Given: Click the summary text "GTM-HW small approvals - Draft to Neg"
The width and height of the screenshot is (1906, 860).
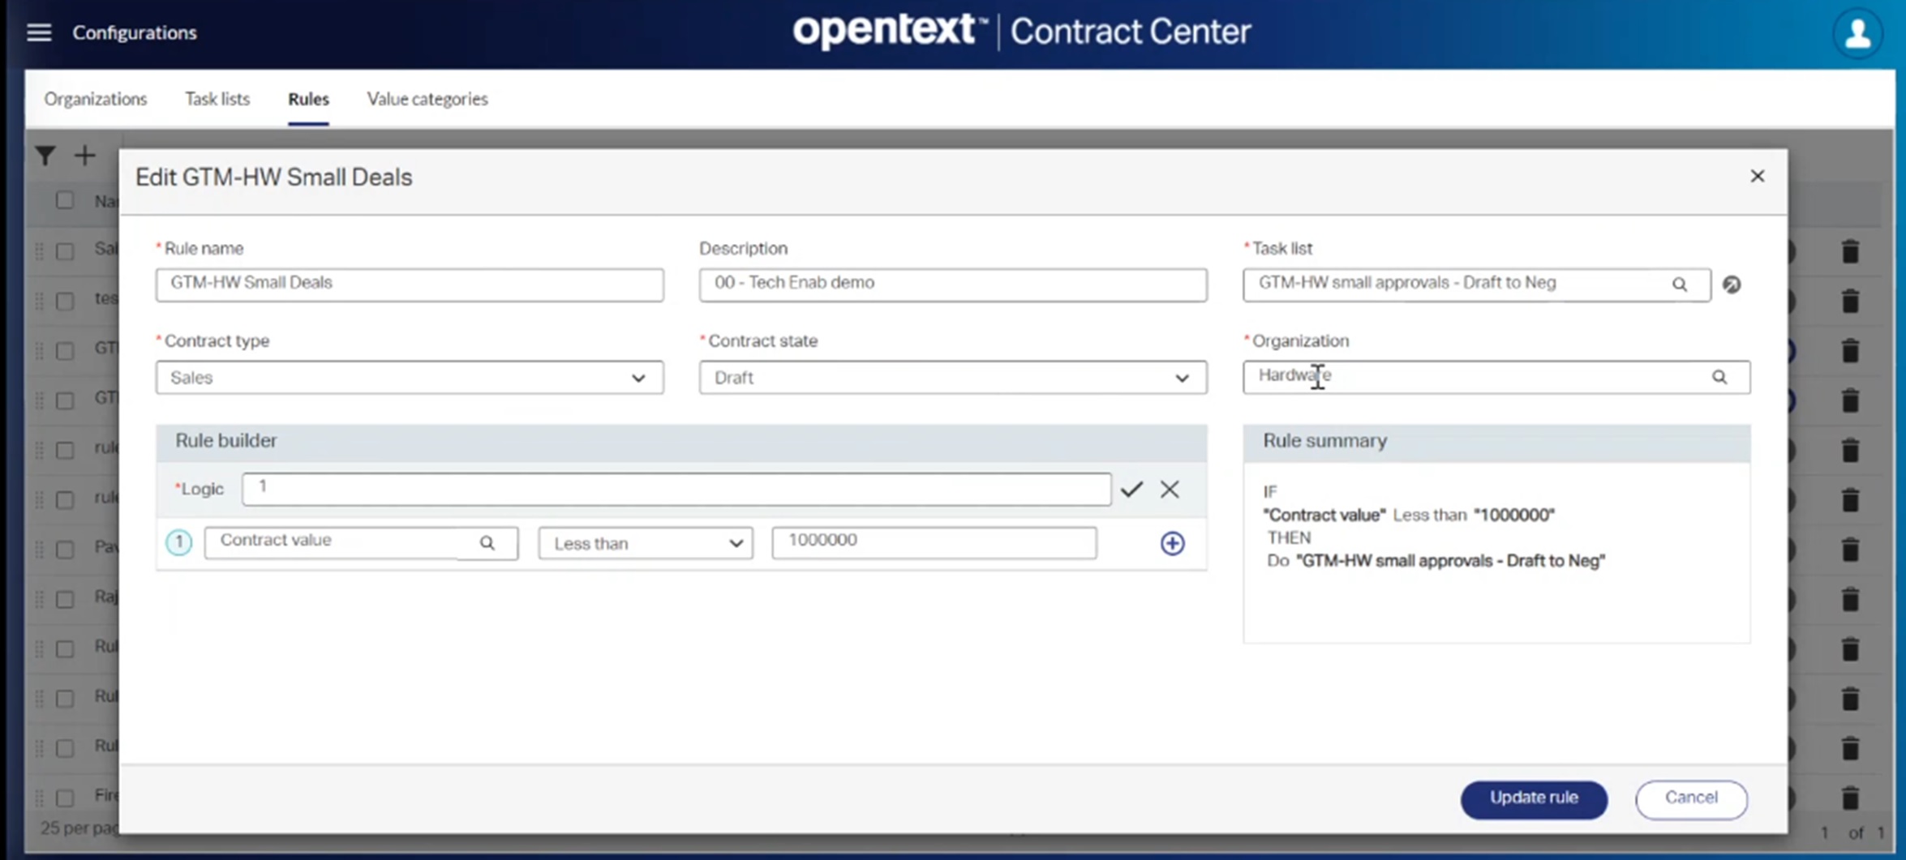Looking at the screenshot, I should click(x=1450, y=561).
